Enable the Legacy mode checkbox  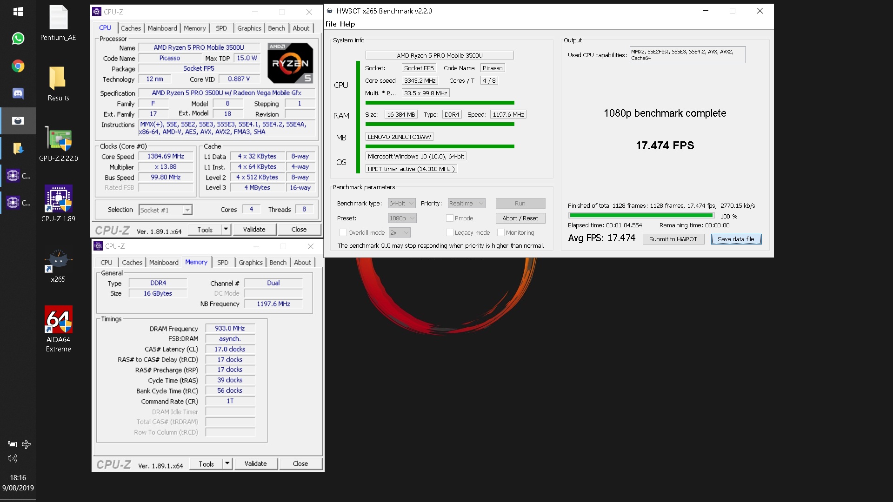pyautogui.click(x=450, y=232)
